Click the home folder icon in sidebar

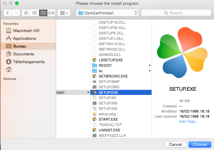click(x=9, y=69)
